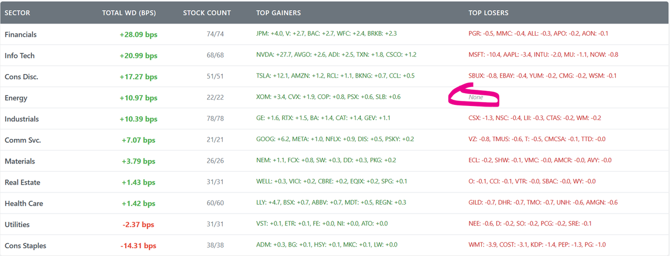Click the -14.31 bps value
Viewport: 670px width, 256px height.
[x=138, y=245]
